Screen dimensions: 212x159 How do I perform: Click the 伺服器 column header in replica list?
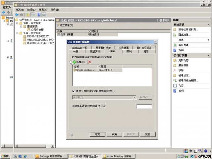coord(110,67)
